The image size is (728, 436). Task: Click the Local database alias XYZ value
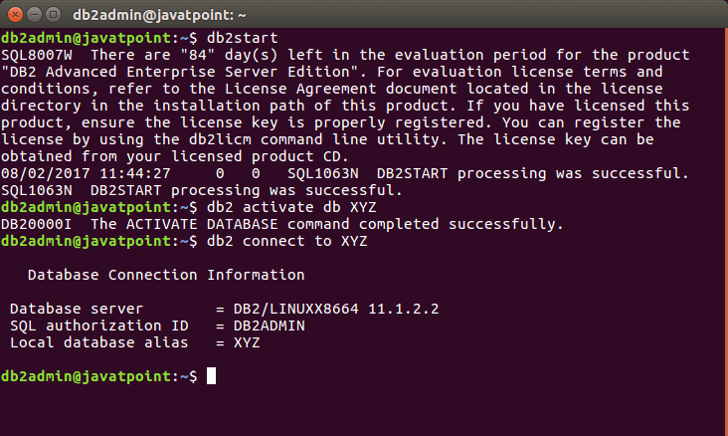tap(247, 342)
